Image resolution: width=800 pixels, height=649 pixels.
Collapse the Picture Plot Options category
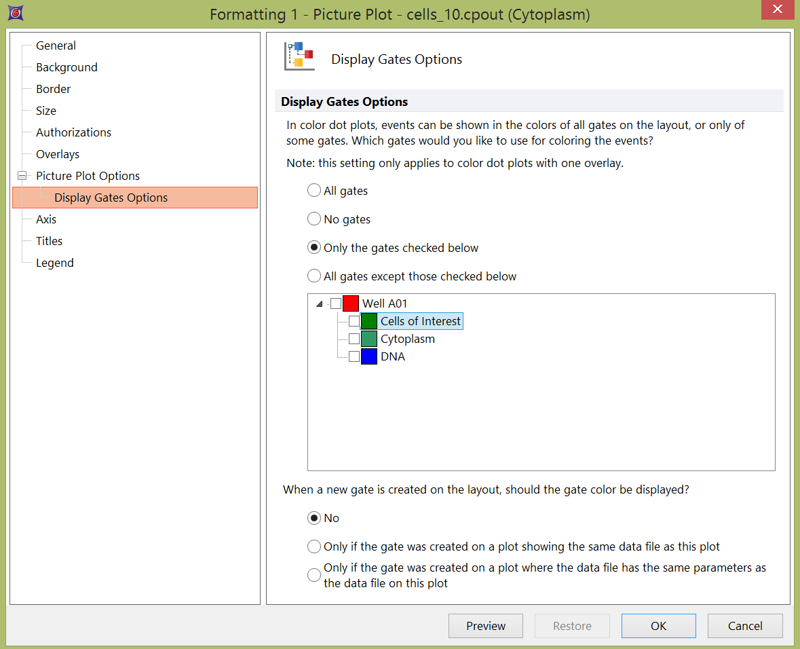(22, 176)
